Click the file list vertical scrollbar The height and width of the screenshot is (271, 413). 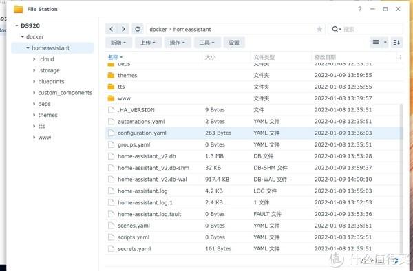[401, 178]
